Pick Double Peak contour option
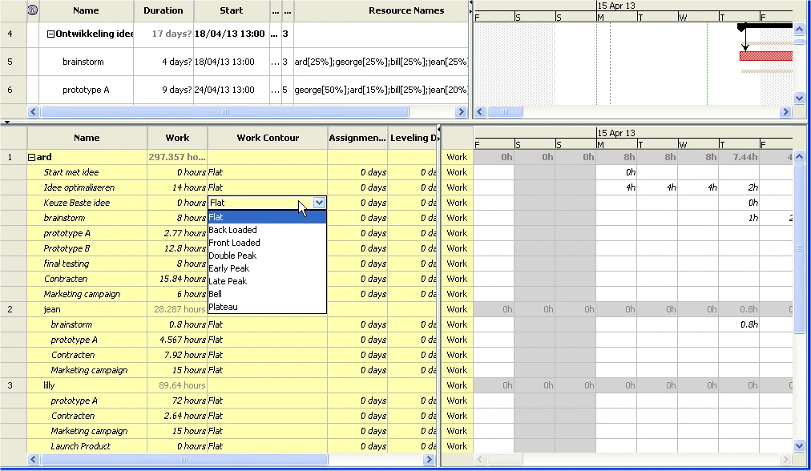811x471 pixels. click(x=267, y=256)
